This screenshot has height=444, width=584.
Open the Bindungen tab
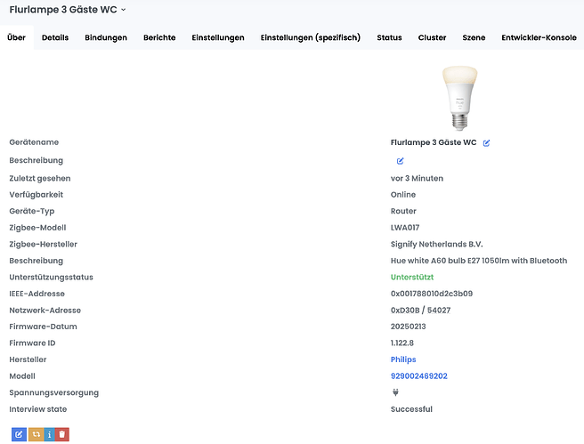click(106, 37)
